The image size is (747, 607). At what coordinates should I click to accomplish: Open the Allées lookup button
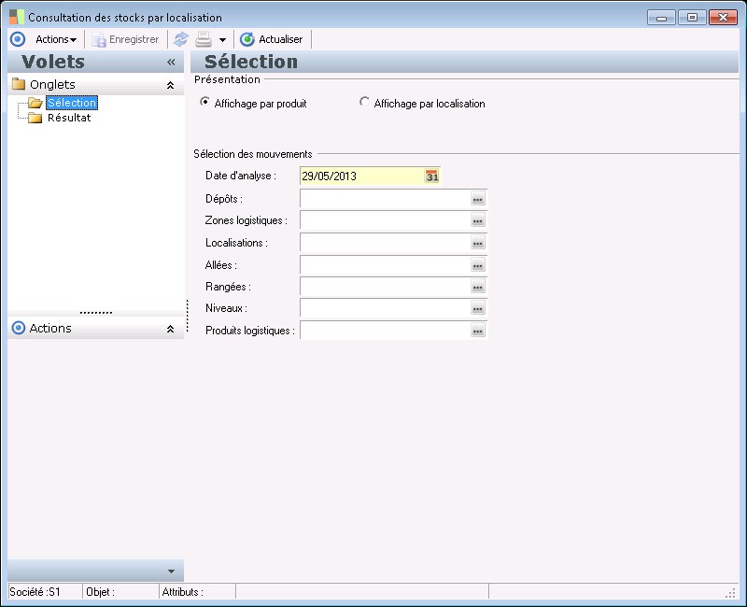[x=478, y=265]
